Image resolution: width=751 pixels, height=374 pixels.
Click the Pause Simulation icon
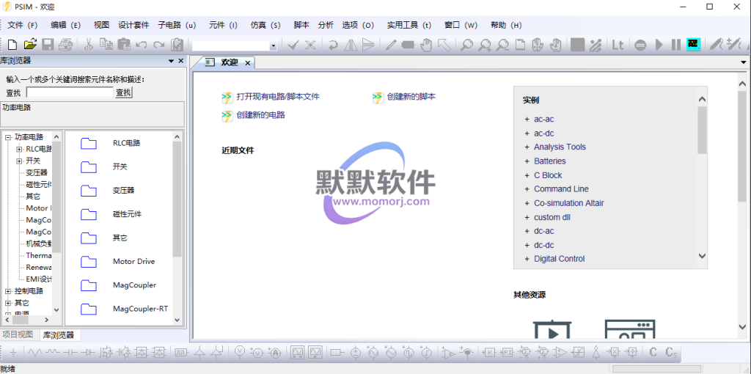pos(675,45)
